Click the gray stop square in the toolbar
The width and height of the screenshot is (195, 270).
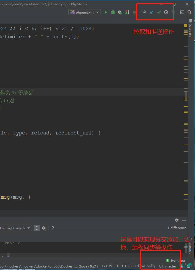134,12
